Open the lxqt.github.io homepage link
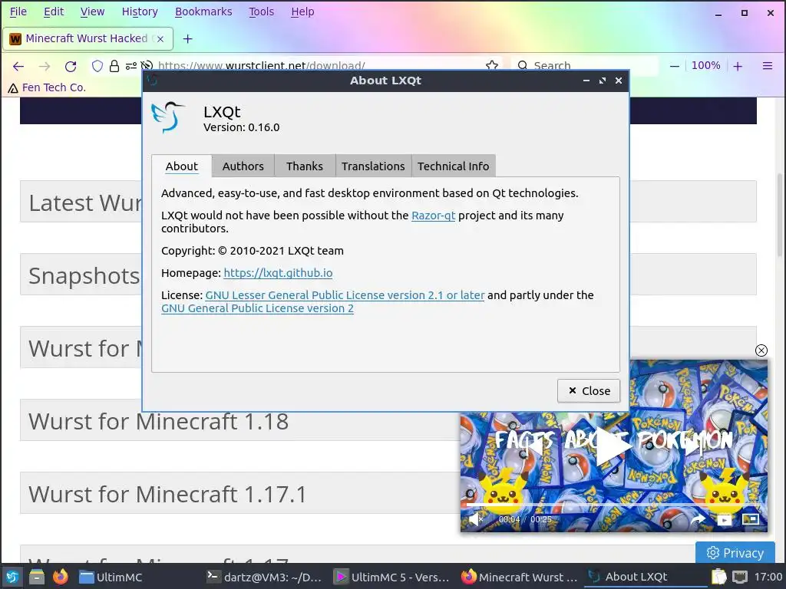 (278, 273)
